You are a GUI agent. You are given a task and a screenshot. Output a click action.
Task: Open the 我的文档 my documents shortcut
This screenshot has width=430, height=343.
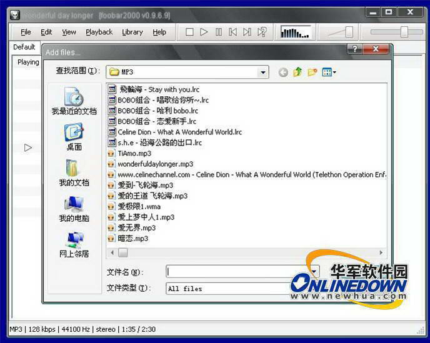[74, 172]
